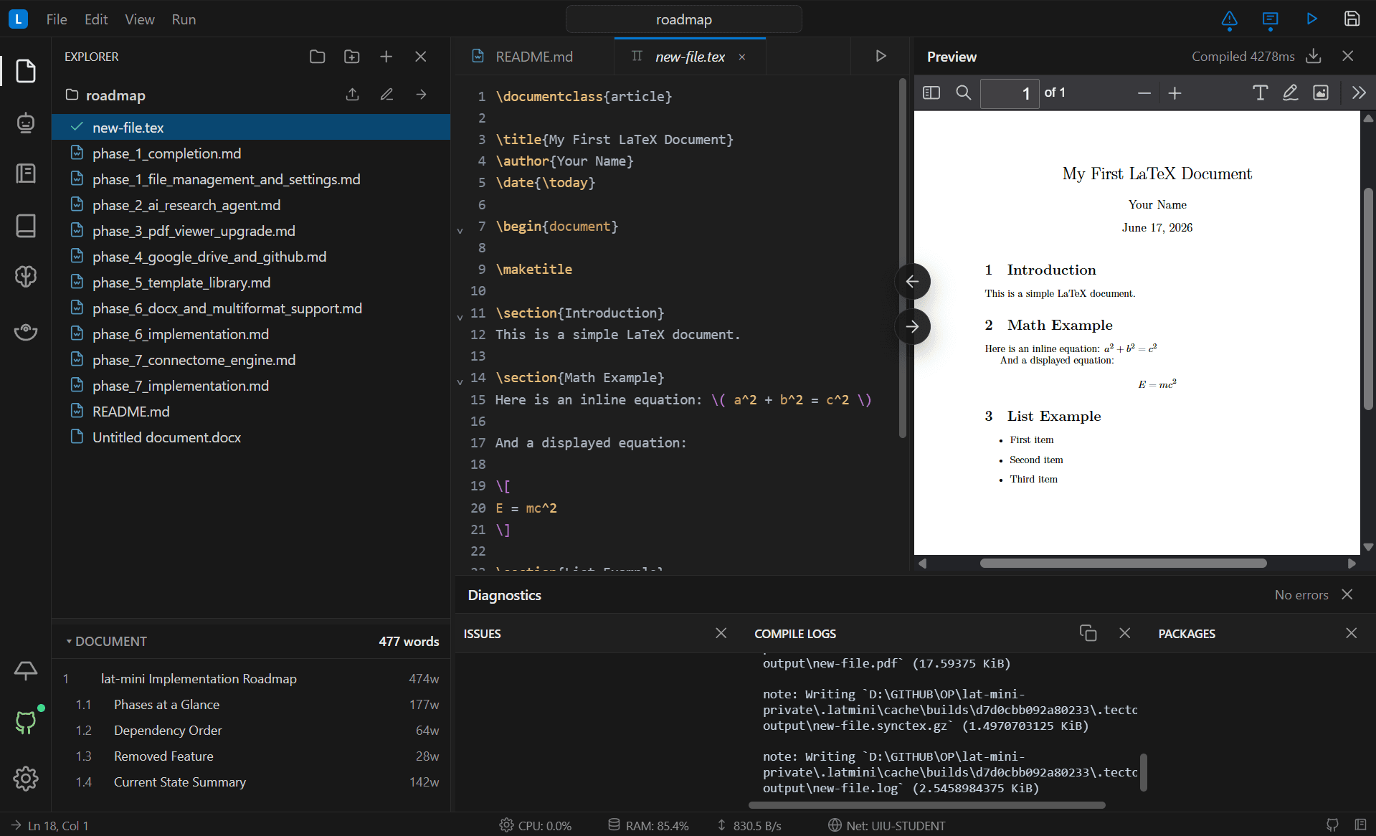Image resolution: width=1376 pixels, height=836 pixels.
Task: Click the compile logs horizontal scrollbar
Action: 926,805
